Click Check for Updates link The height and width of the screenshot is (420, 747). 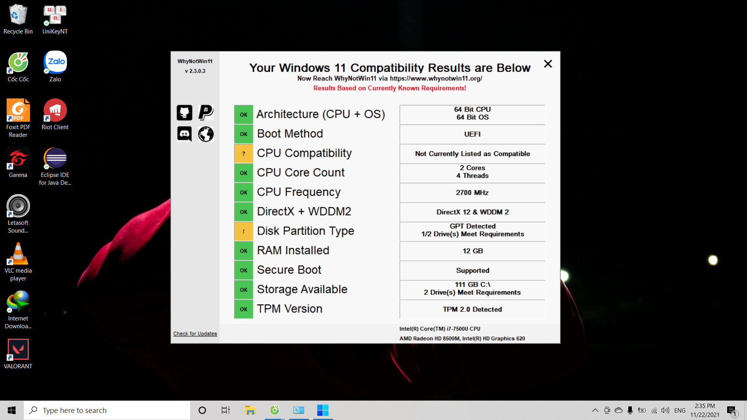pyautogui.click(x=195, y=334)
